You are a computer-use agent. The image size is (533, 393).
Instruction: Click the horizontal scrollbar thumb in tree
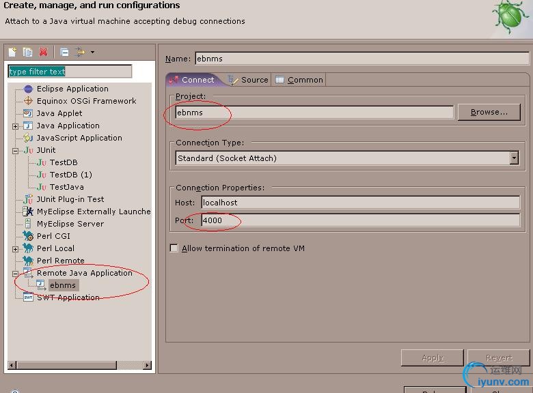click(x=66, y=365)
